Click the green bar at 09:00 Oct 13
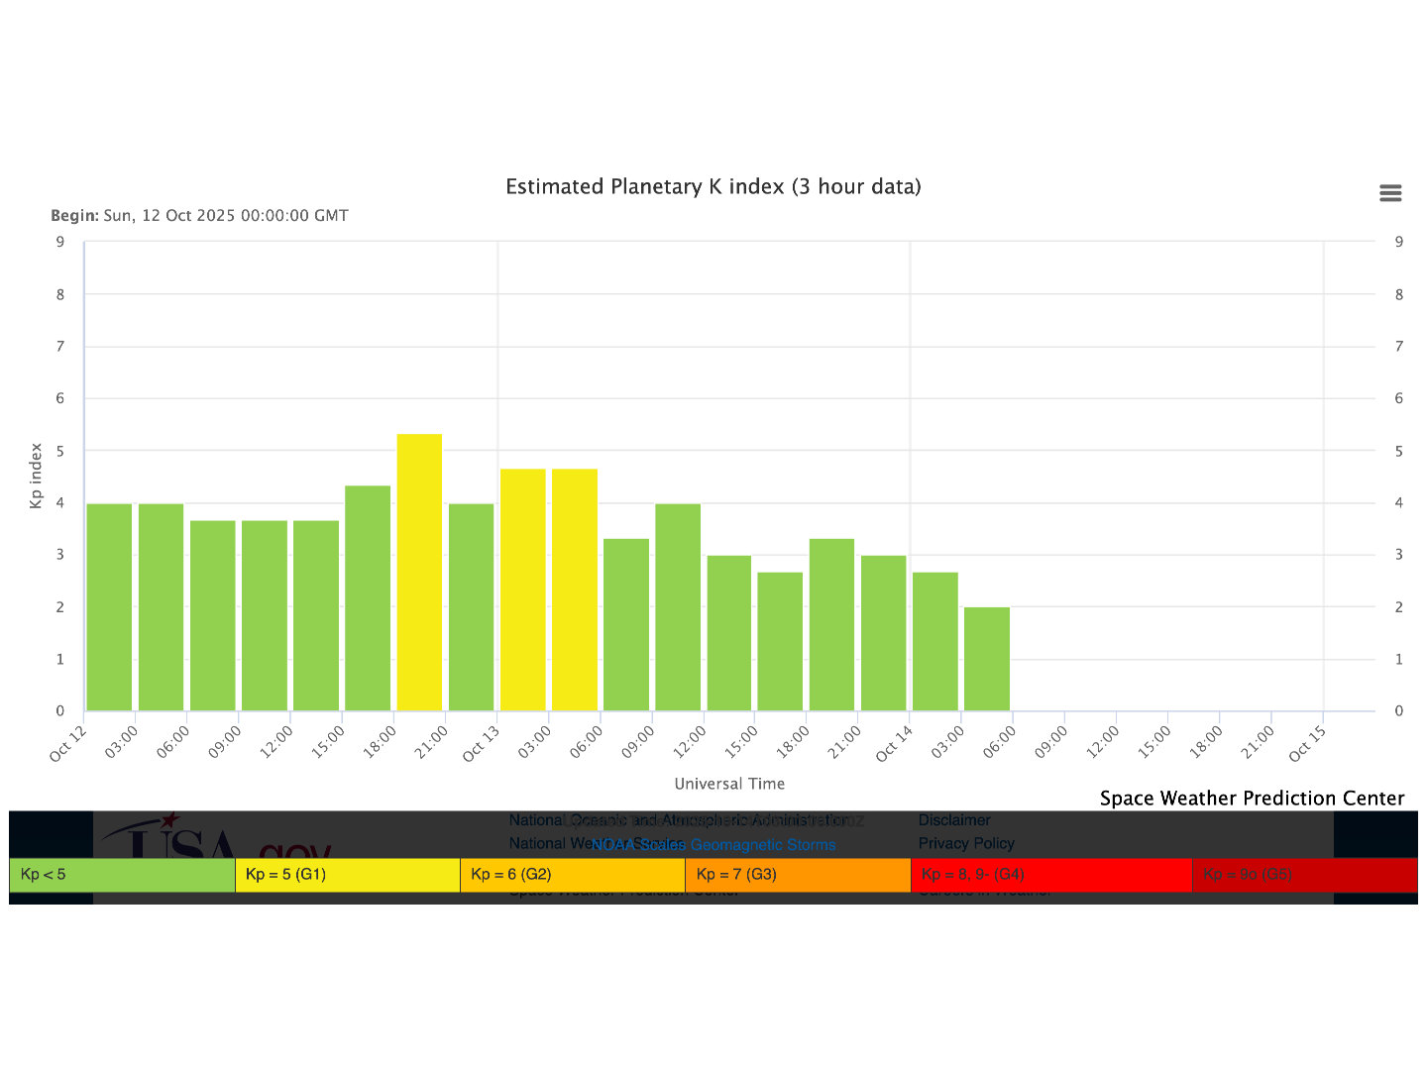This screenshot has height=1070, width=1427. click(x=678, y=607)
